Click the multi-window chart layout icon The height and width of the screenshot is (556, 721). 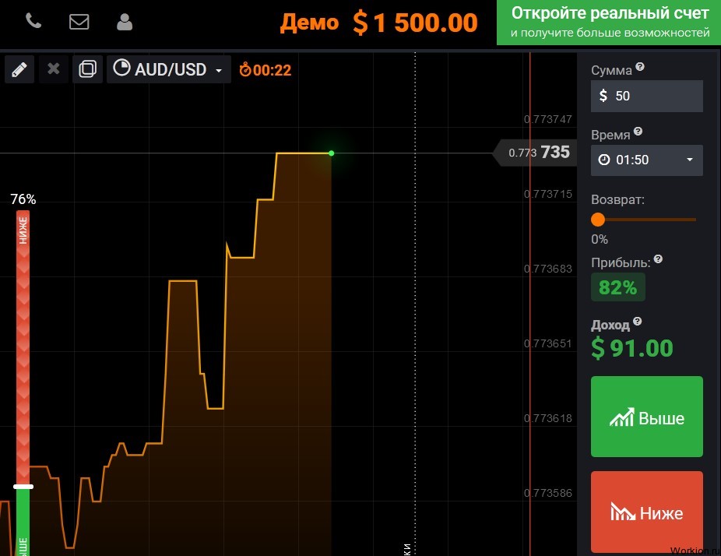pyautogui.click(x=87, y=69)
